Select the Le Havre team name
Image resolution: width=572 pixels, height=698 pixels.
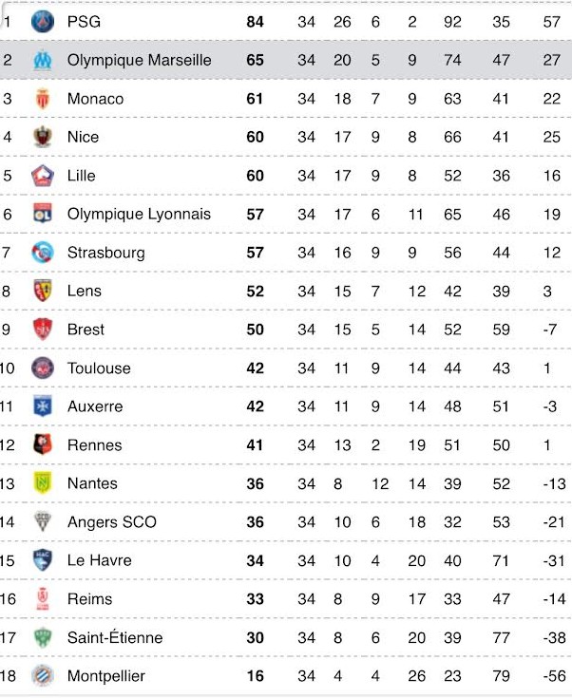pyautogui.click(x=100, y=560)
